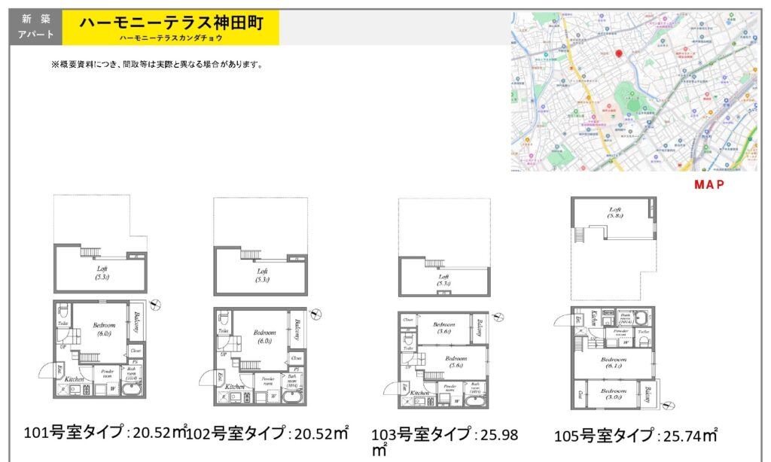Click the 新築 アパート gray badge
This screenshot has width=771, height=462.
[35, 27]
